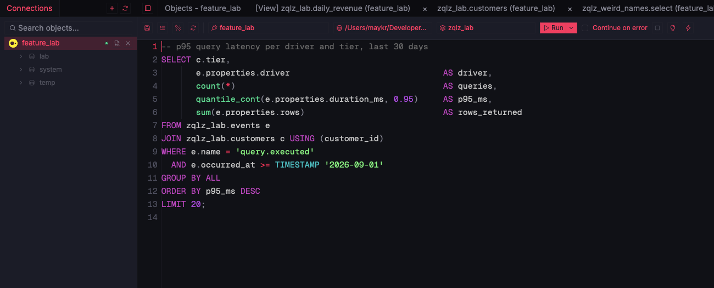Click the JOIN zqlz_lab.customers line

[272, 139]
